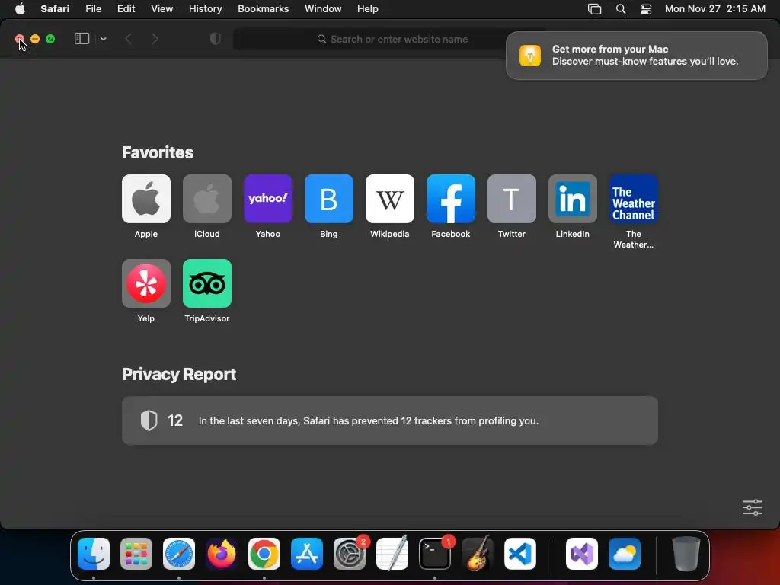
Task: Open the Help menu
Action: point(368,8)
